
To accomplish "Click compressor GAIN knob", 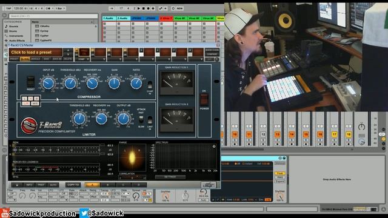I will [x=114, y=84].
